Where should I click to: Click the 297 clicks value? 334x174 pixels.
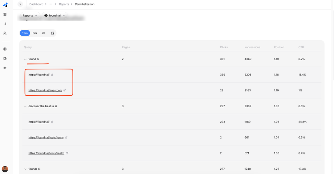tap(223, 106)
